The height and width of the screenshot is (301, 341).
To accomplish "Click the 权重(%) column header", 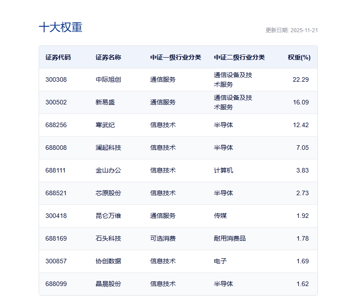I will [299, 57].
